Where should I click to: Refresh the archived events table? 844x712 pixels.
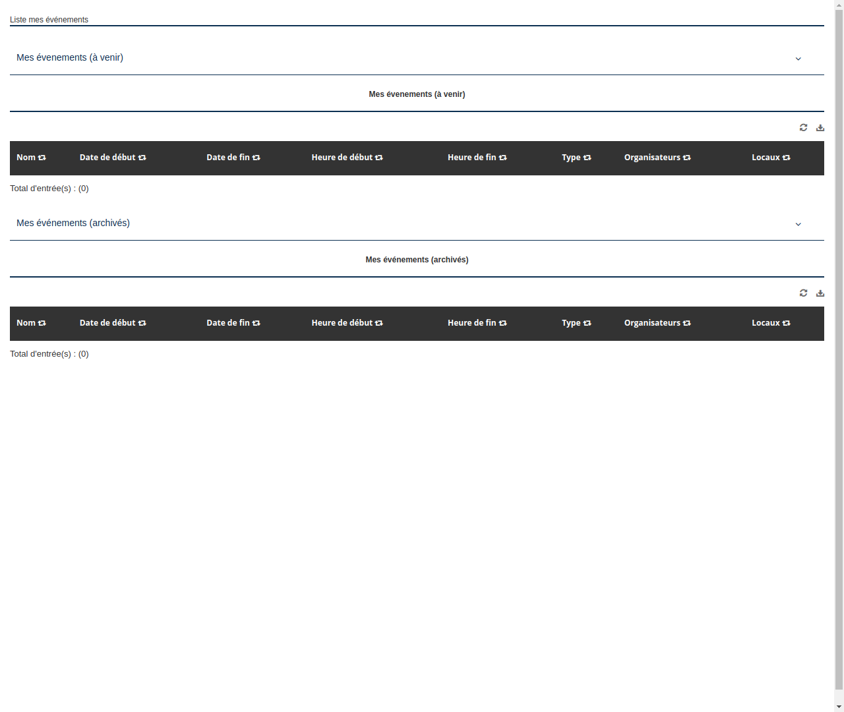click(803, 293)
